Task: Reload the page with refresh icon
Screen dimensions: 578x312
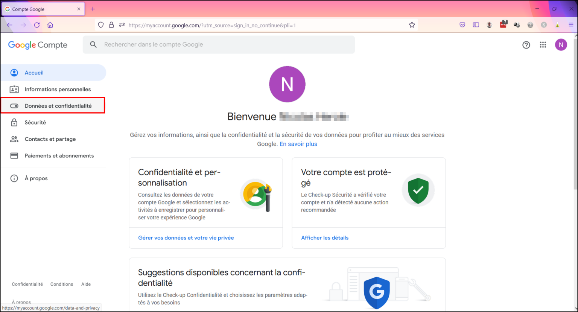Action: (37, 25)
